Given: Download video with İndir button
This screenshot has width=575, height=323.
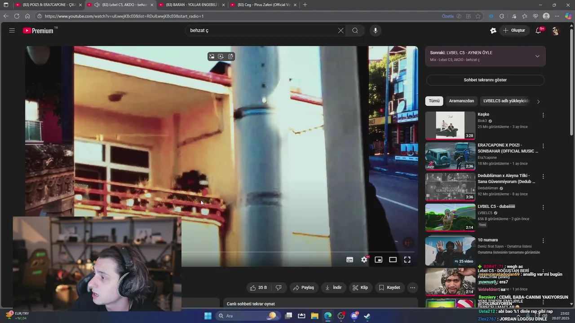Looking at the screenshot, I should click(333, 288).
